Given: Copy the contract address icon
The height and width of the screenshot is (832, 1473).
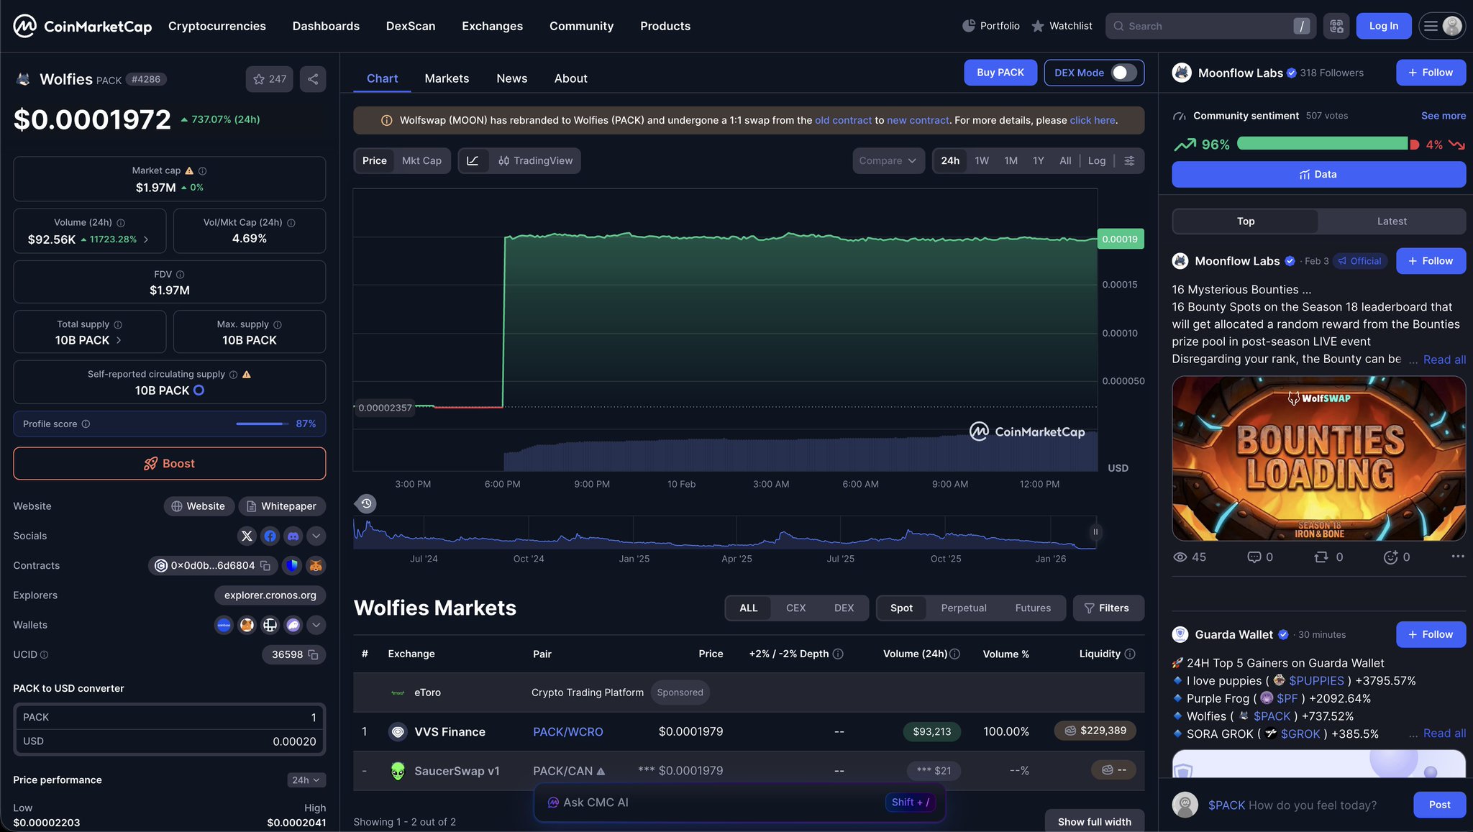Looking at the screenshot, I should (x=265, y=566).
